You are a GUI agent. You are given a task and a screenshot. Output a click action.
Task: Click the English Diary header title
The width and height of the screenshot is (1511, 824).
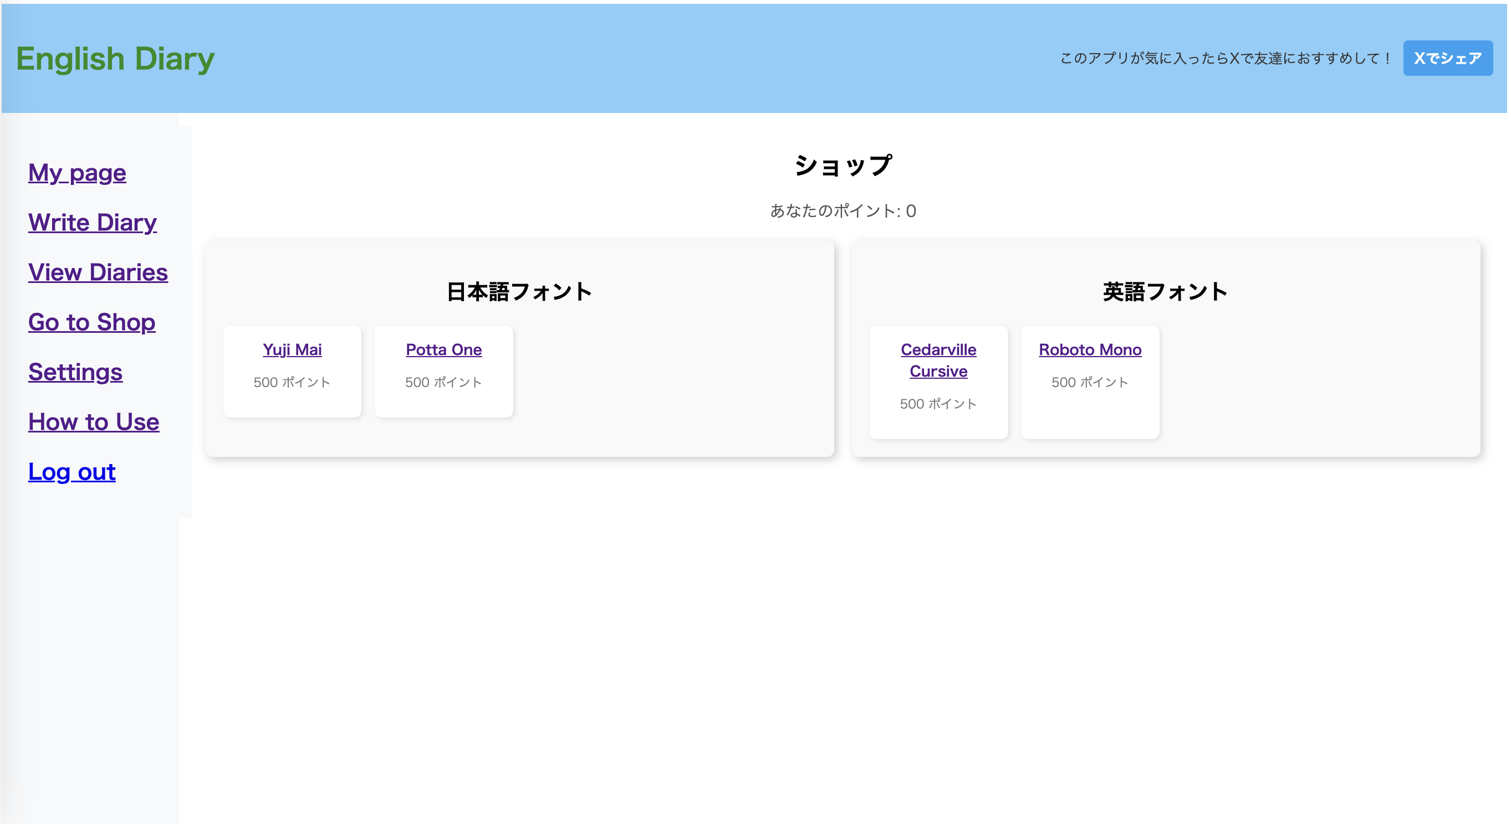(115, 59)
